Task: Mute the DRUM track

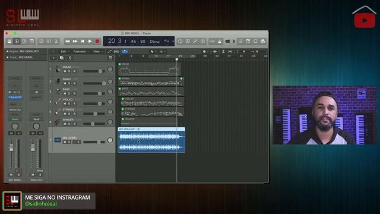Action: (x=65, y=71)
